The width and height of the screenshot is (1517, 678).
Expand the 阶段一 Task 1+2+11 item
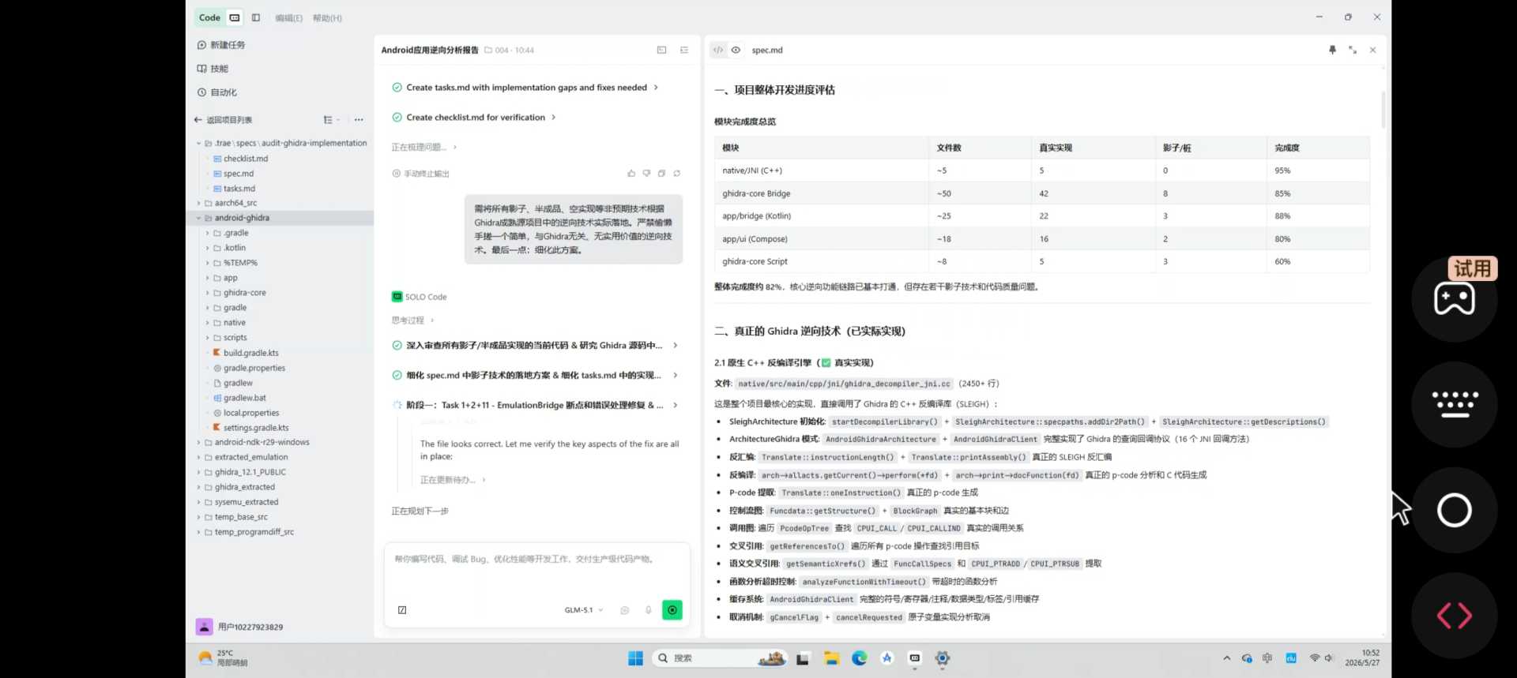coord(675,406)
